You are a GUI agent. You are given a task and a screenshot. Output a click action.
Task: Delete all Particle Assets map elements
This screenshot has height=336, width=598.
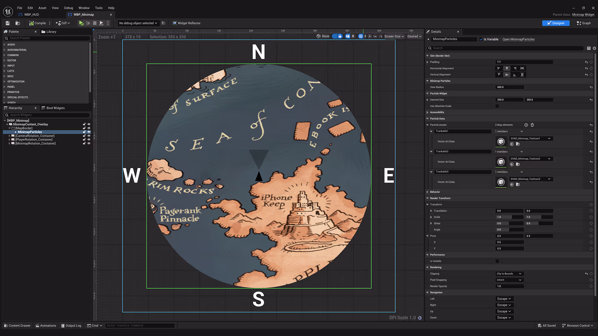pos(532,125)
